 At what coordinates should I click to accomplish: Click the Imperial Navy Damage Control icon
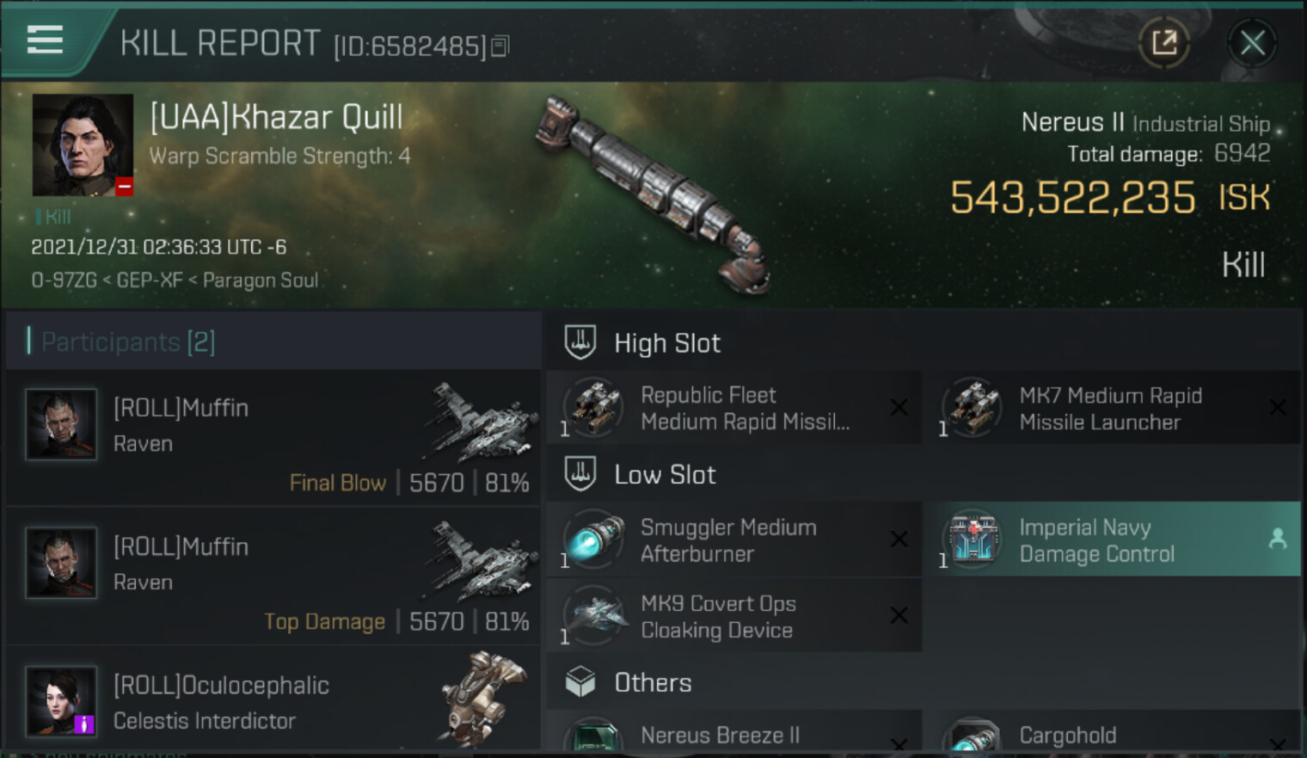[x=973, y=539]
